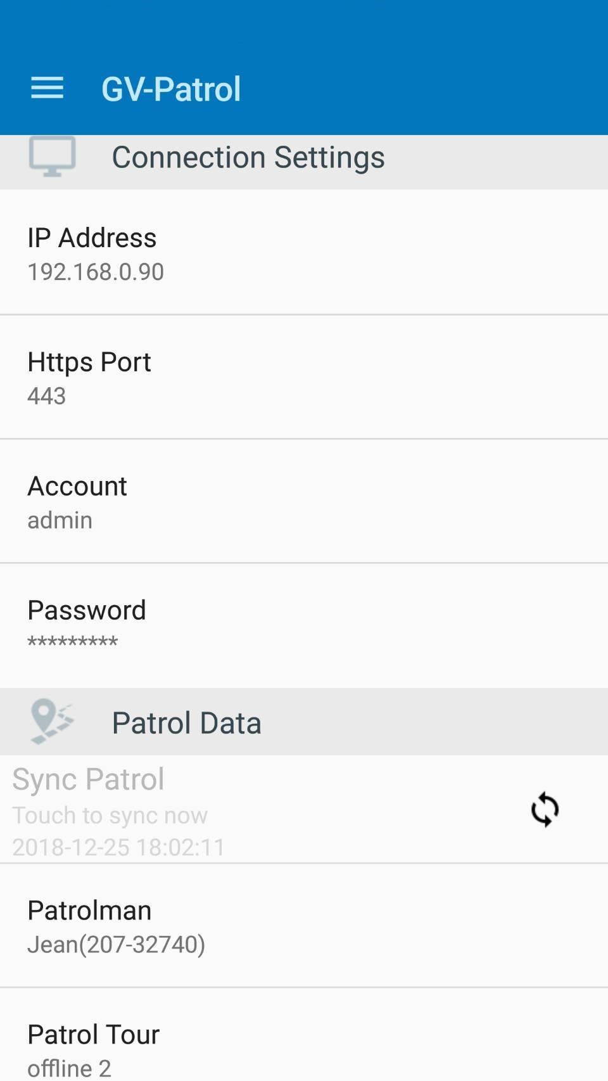
Task: Edit the masked password asterisks
Action: pyautogui.click(x=73, y=642)
